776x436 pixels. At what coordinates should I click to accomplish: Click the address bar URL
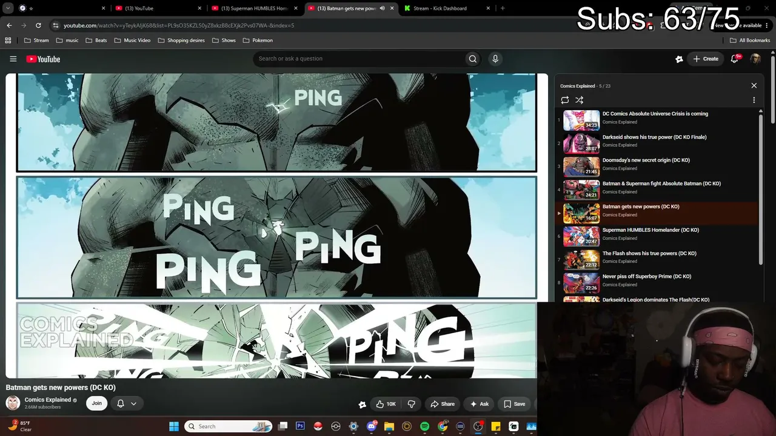click(x=179, y=25)
